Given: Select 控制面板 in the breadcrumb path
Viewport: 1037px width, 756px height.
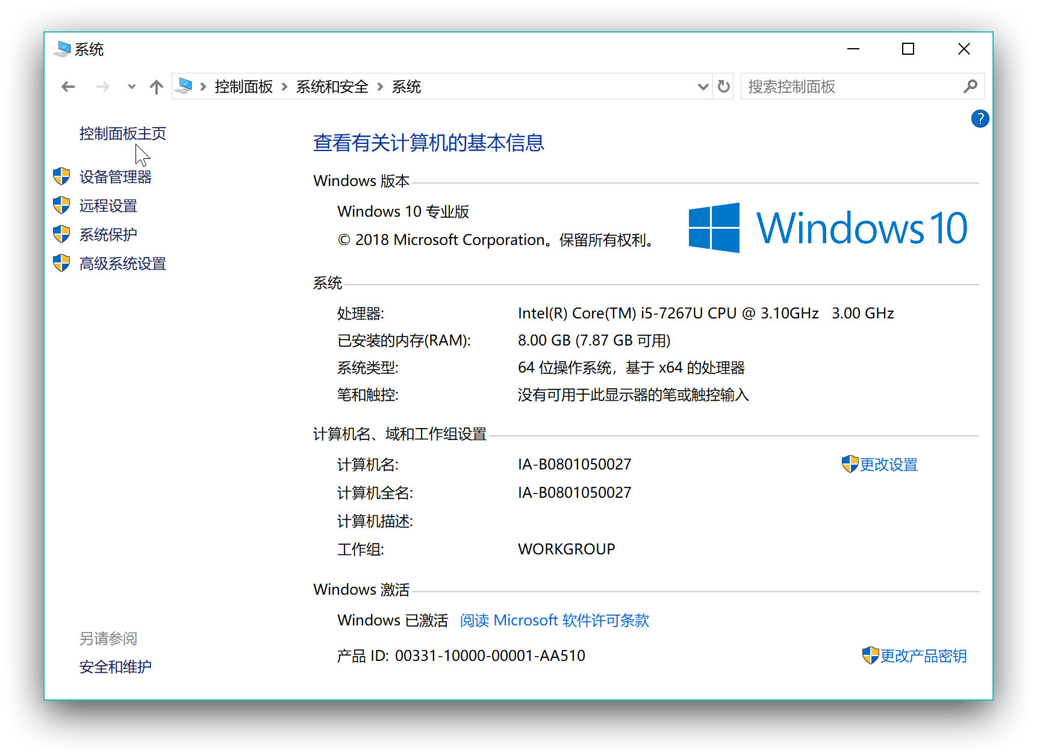Looking at the screenshot, I should (x=244, y=87).
